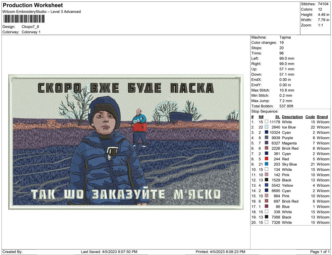Click the Total Bobbin value 537.95ft
This screenshot has width=332, height=255.
click(x=286, y=106)
